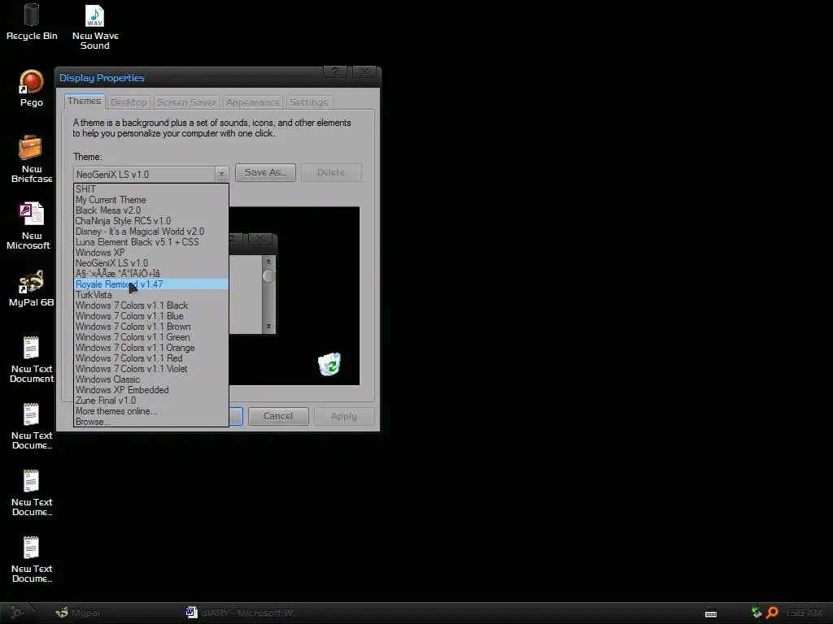The width and height of the screenshot is (833, 624).
Task: Select the Pego shortcut icon
Action: click(x=32, y=89)
